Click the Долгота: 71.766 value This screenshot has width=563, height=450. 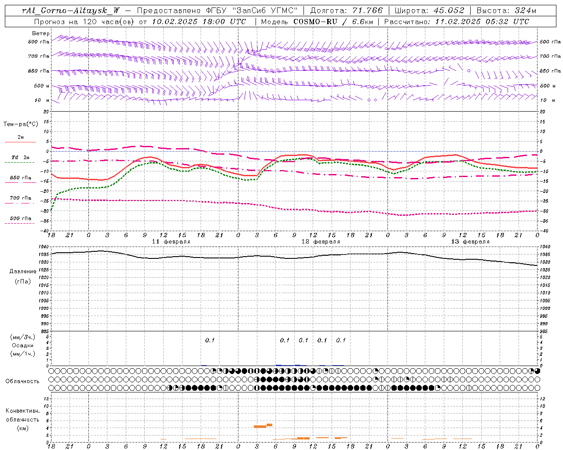[347, 11]
